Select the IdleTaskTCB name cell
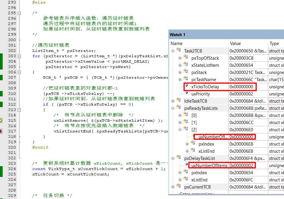Image resolution: width=284 pixels, height=199 pixels. tap(196, 101)
